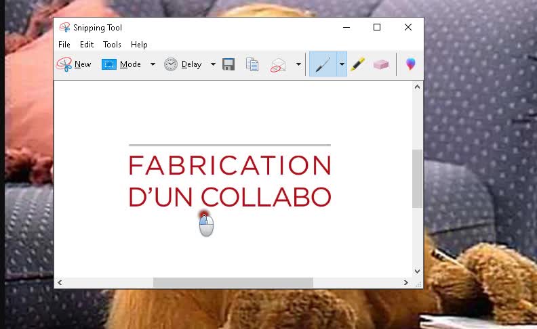Click the Snipping Tool title bar icon
The image size is (537, 329).
[x=64, y=27]
